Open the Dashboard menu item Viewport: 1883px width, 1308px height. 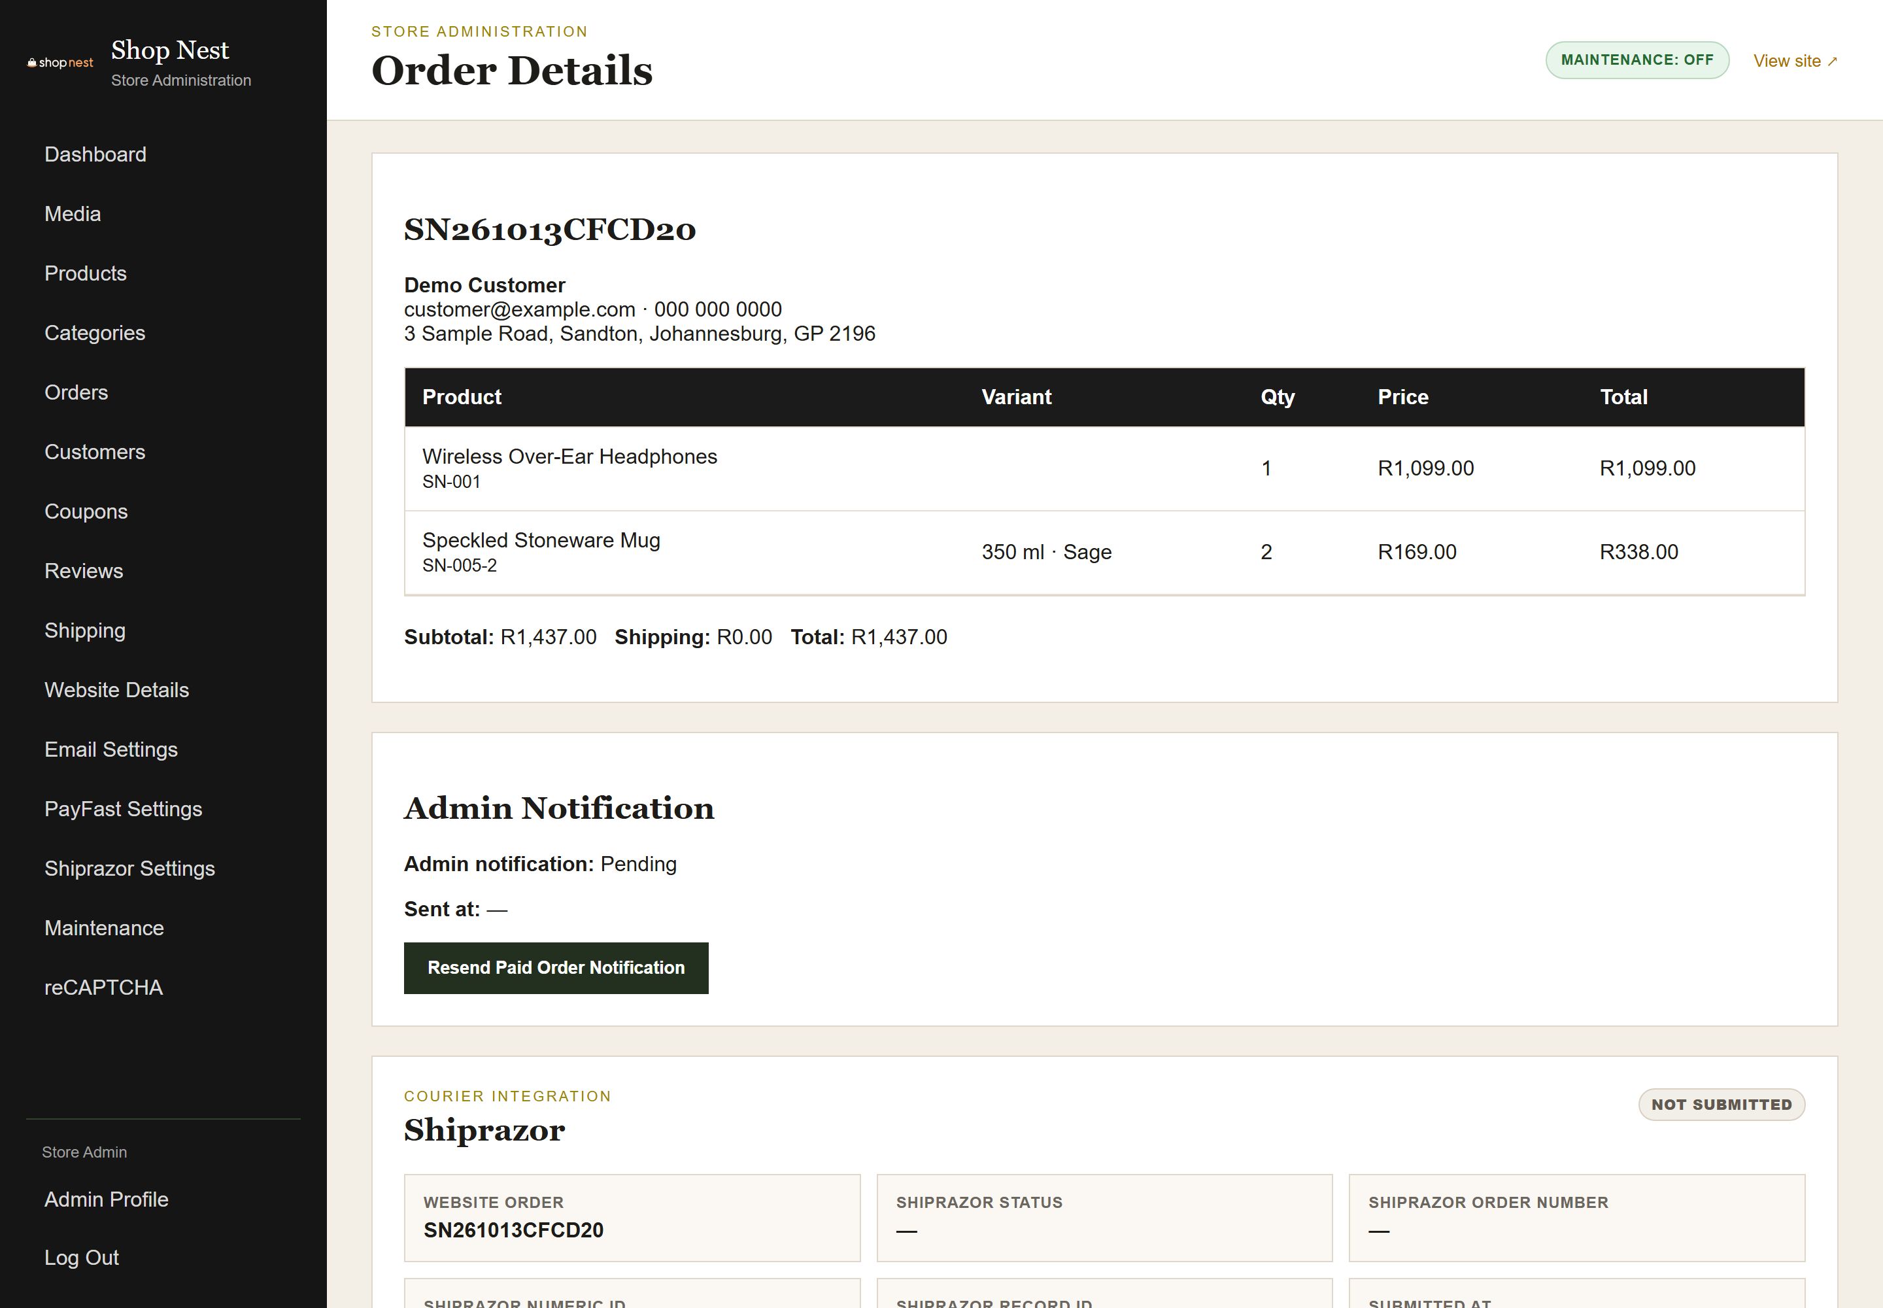pos(95,154)
